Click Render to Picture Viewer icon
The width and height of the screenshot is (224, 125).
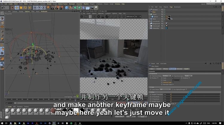(57, 8)
